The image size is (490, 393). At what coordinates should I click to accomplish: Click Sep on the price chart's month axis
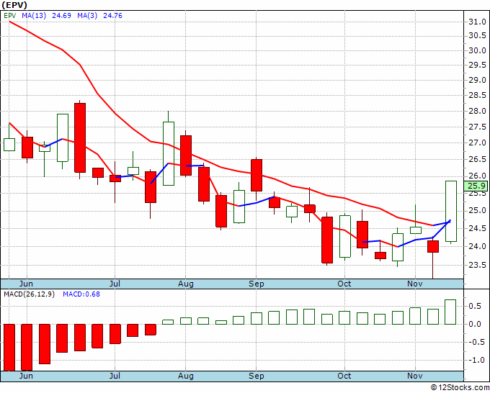click(x=257, y=284)
